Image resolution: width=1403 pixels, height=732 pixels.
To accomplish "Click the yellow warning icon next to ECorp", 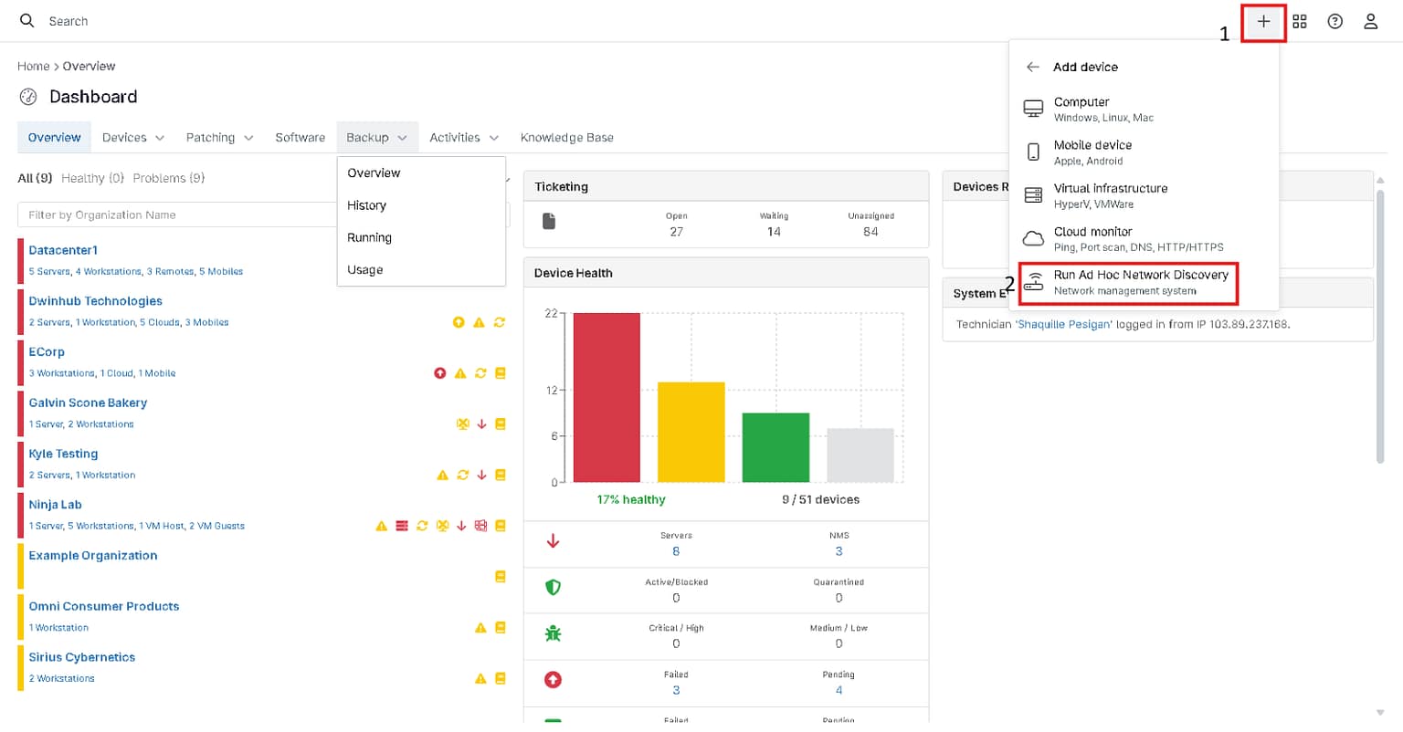I will [x=459, y=372].
